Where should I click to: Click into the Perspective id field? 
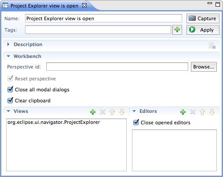pos(117,67)
